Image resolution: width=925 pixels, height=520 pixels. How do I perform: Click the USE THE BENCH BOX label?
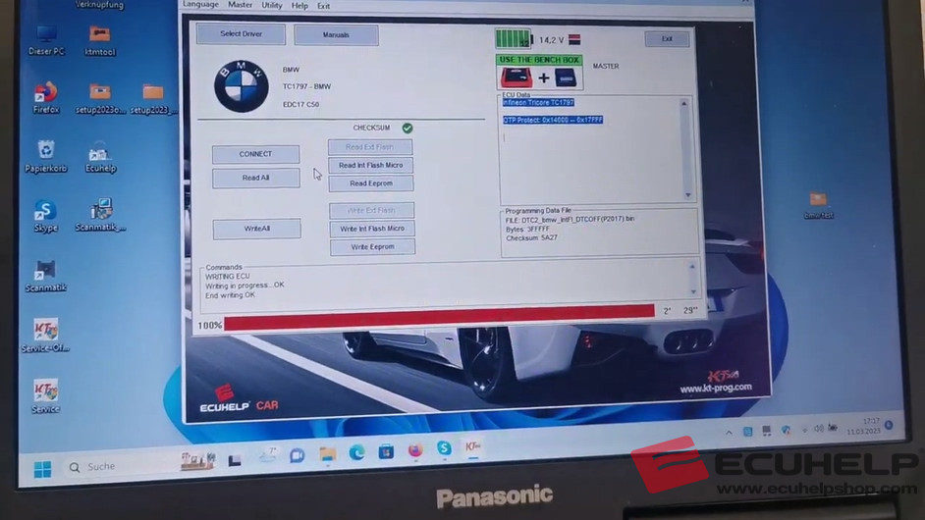[x=539, y=60]
